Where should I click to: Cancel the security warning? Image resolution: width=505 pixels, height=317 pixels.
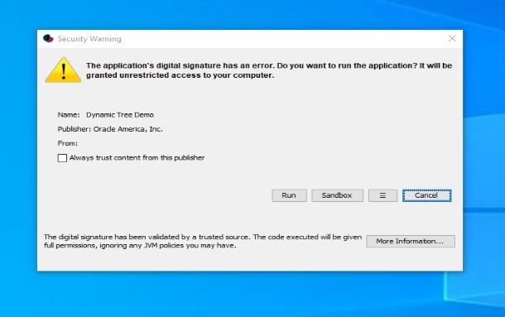[426, 195]
